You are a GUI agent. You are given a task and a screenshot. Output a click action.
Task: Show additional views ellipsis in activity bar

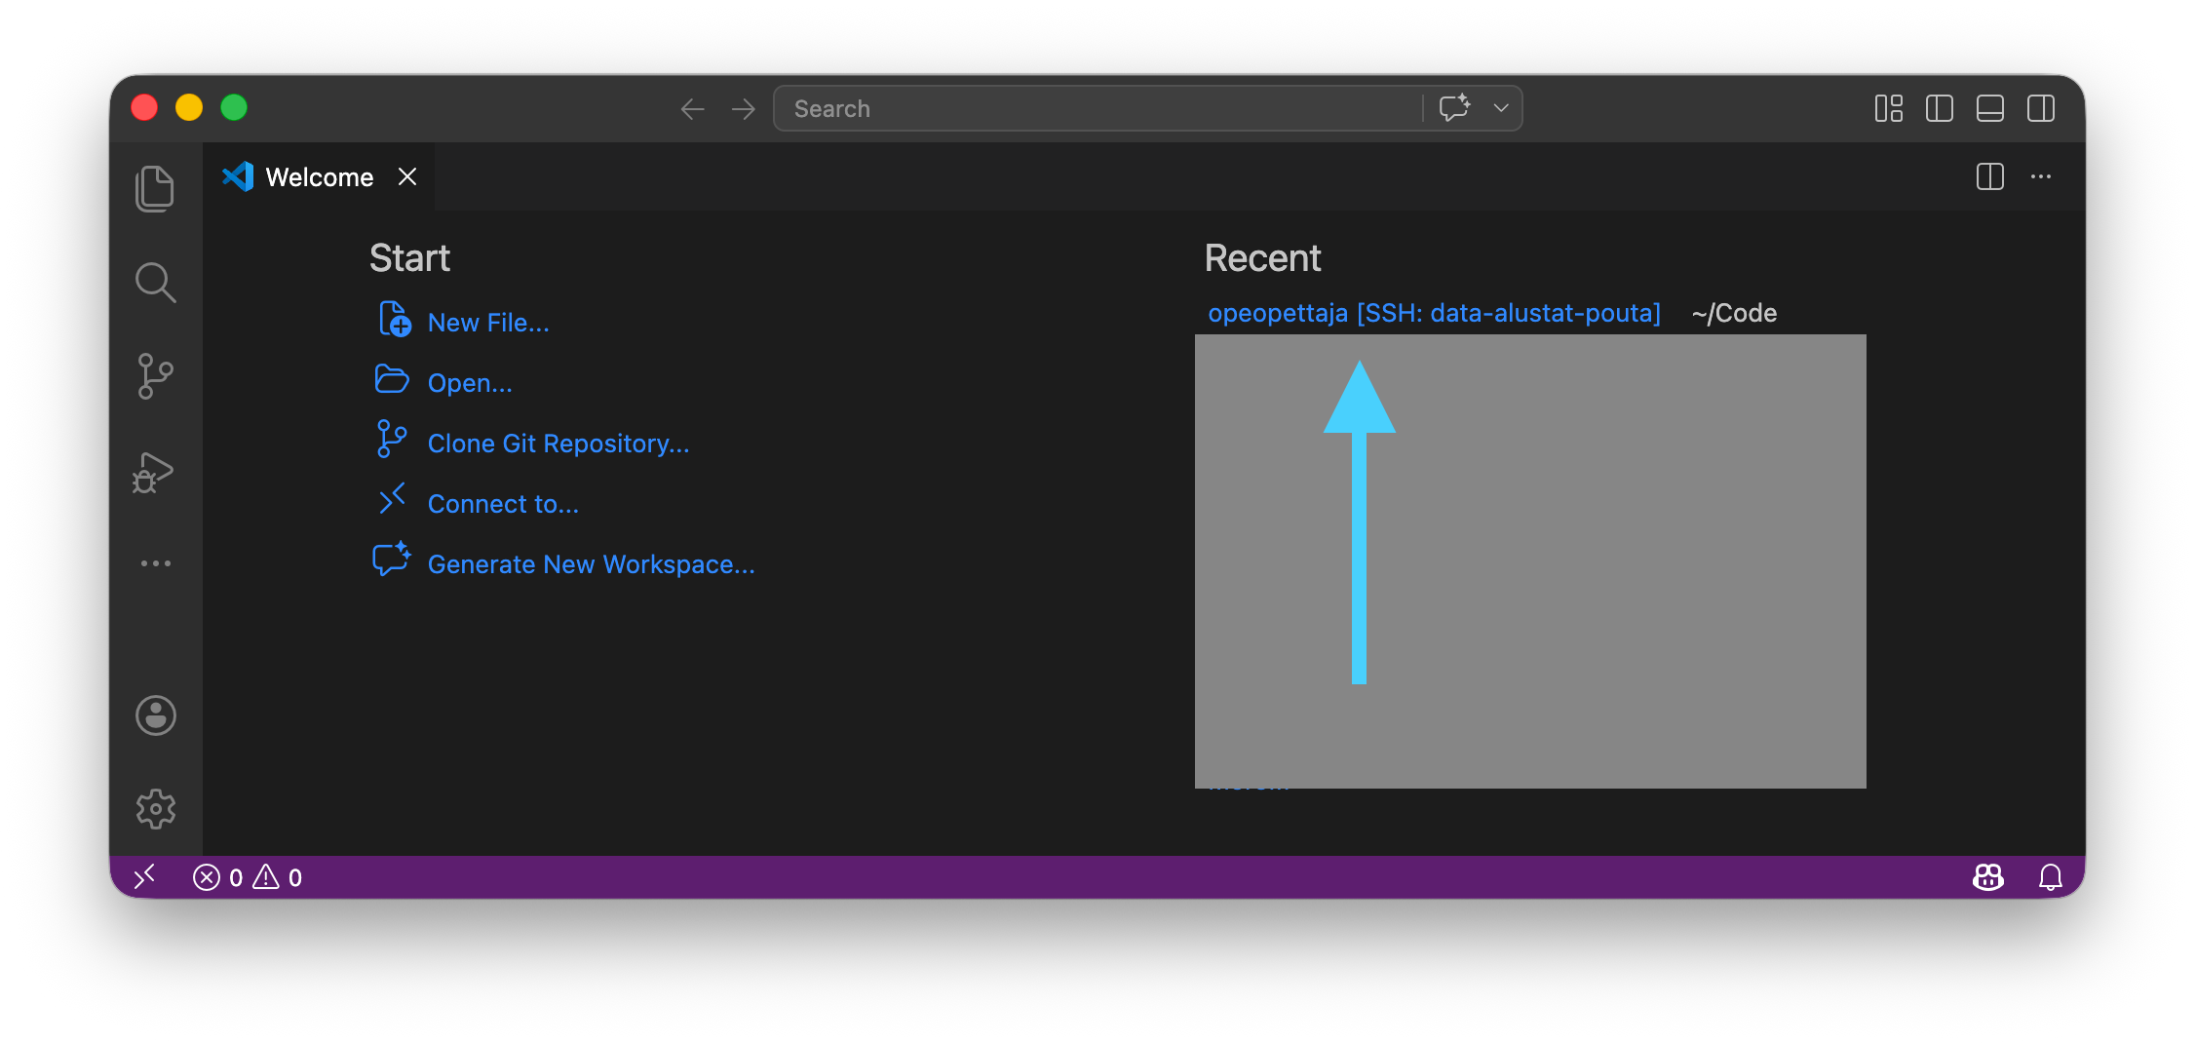click(x=156, y=563)
